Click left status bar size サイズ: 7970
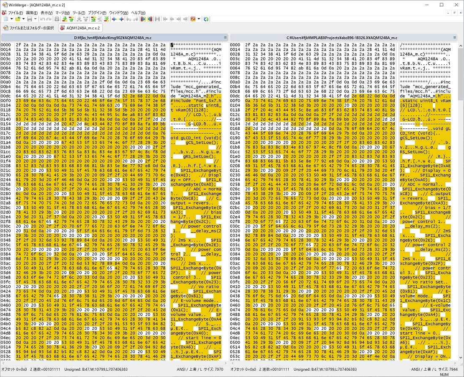The width and height of the screenshot is (464, 377). click(x=213, y=369)
